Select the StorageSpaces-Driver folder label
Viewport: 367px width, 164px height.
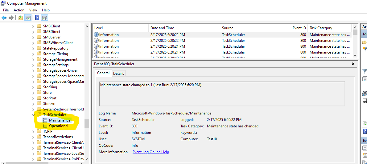pyautogui.click(x=60, y=70)
